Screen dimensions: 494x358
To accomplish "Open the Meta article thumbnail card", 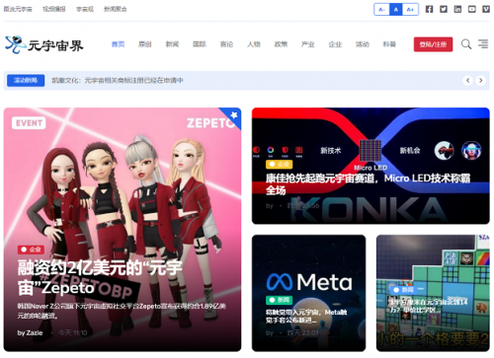I will pos(308,293).
